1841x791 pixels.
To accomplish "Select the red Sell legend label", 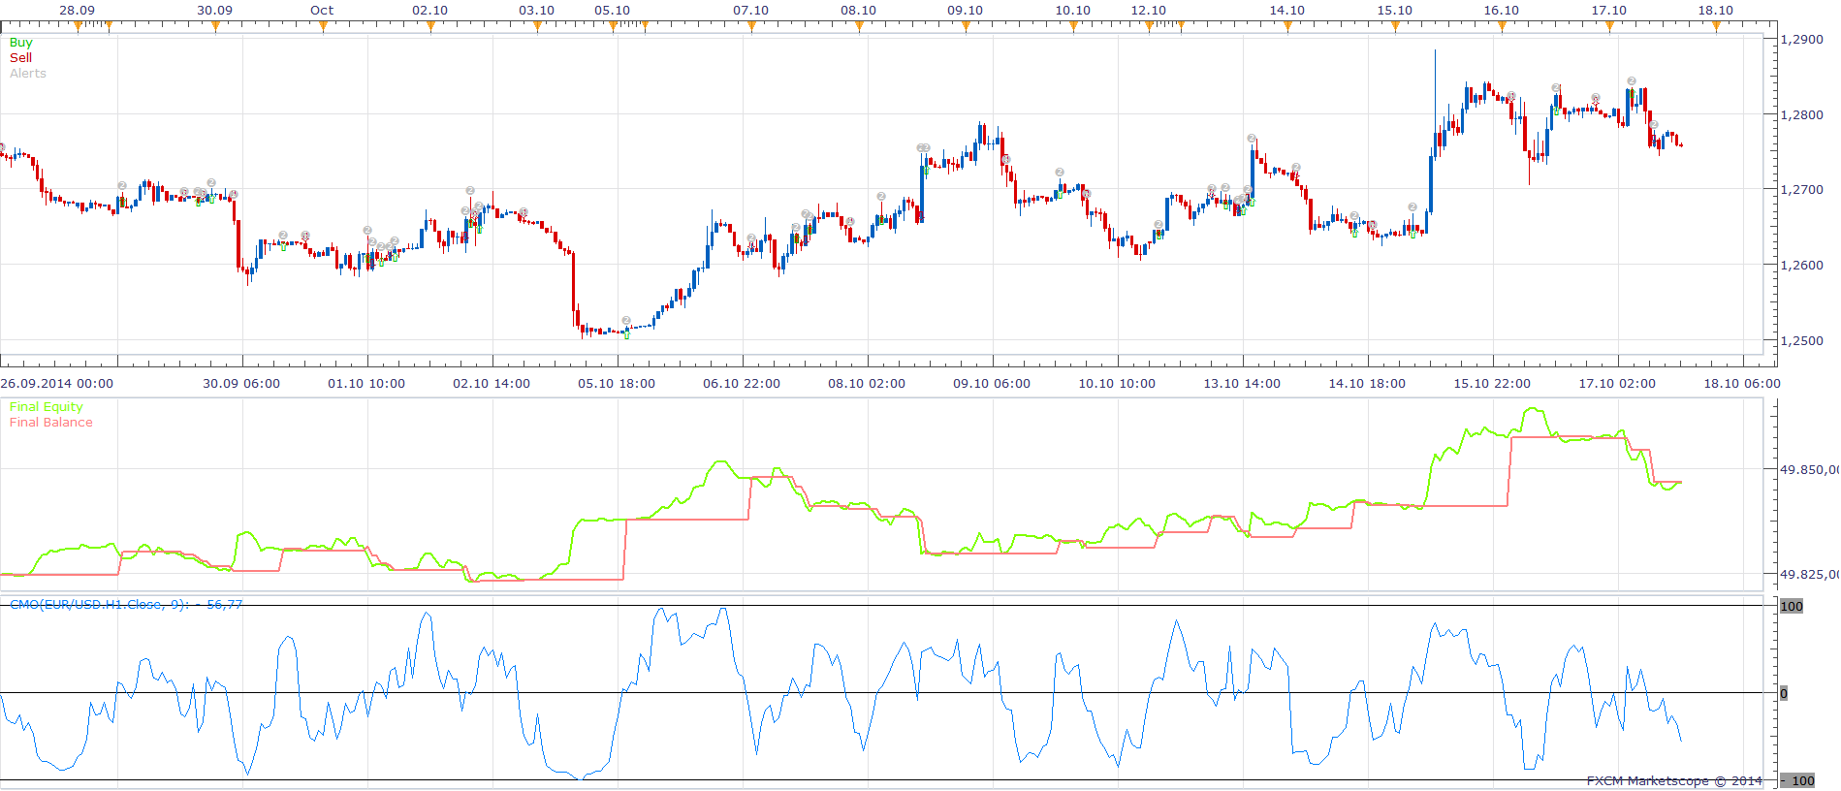I will tap(20, 58).
